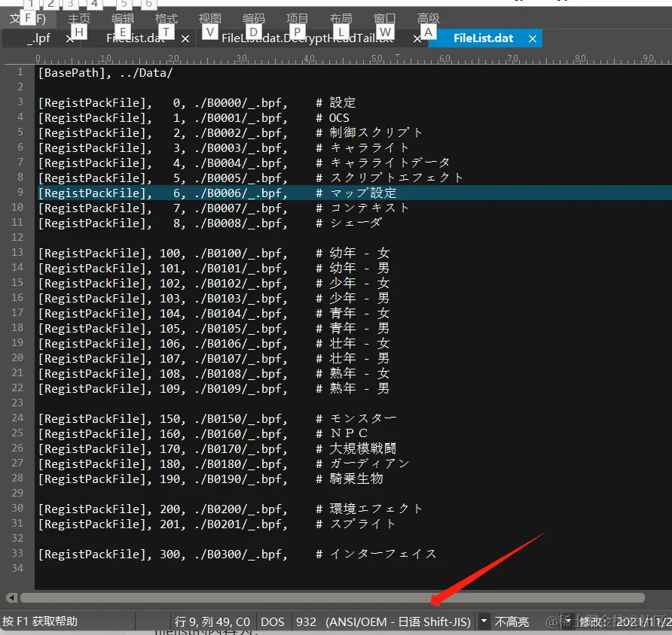Switch to the _.lpf file tab
Image resolution: width=672 pixels, height=635 pixels.
[x=39, y=38]
